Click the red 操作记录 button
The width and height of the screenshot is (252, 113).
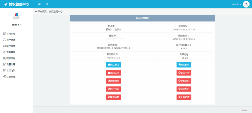click(113, 97)
